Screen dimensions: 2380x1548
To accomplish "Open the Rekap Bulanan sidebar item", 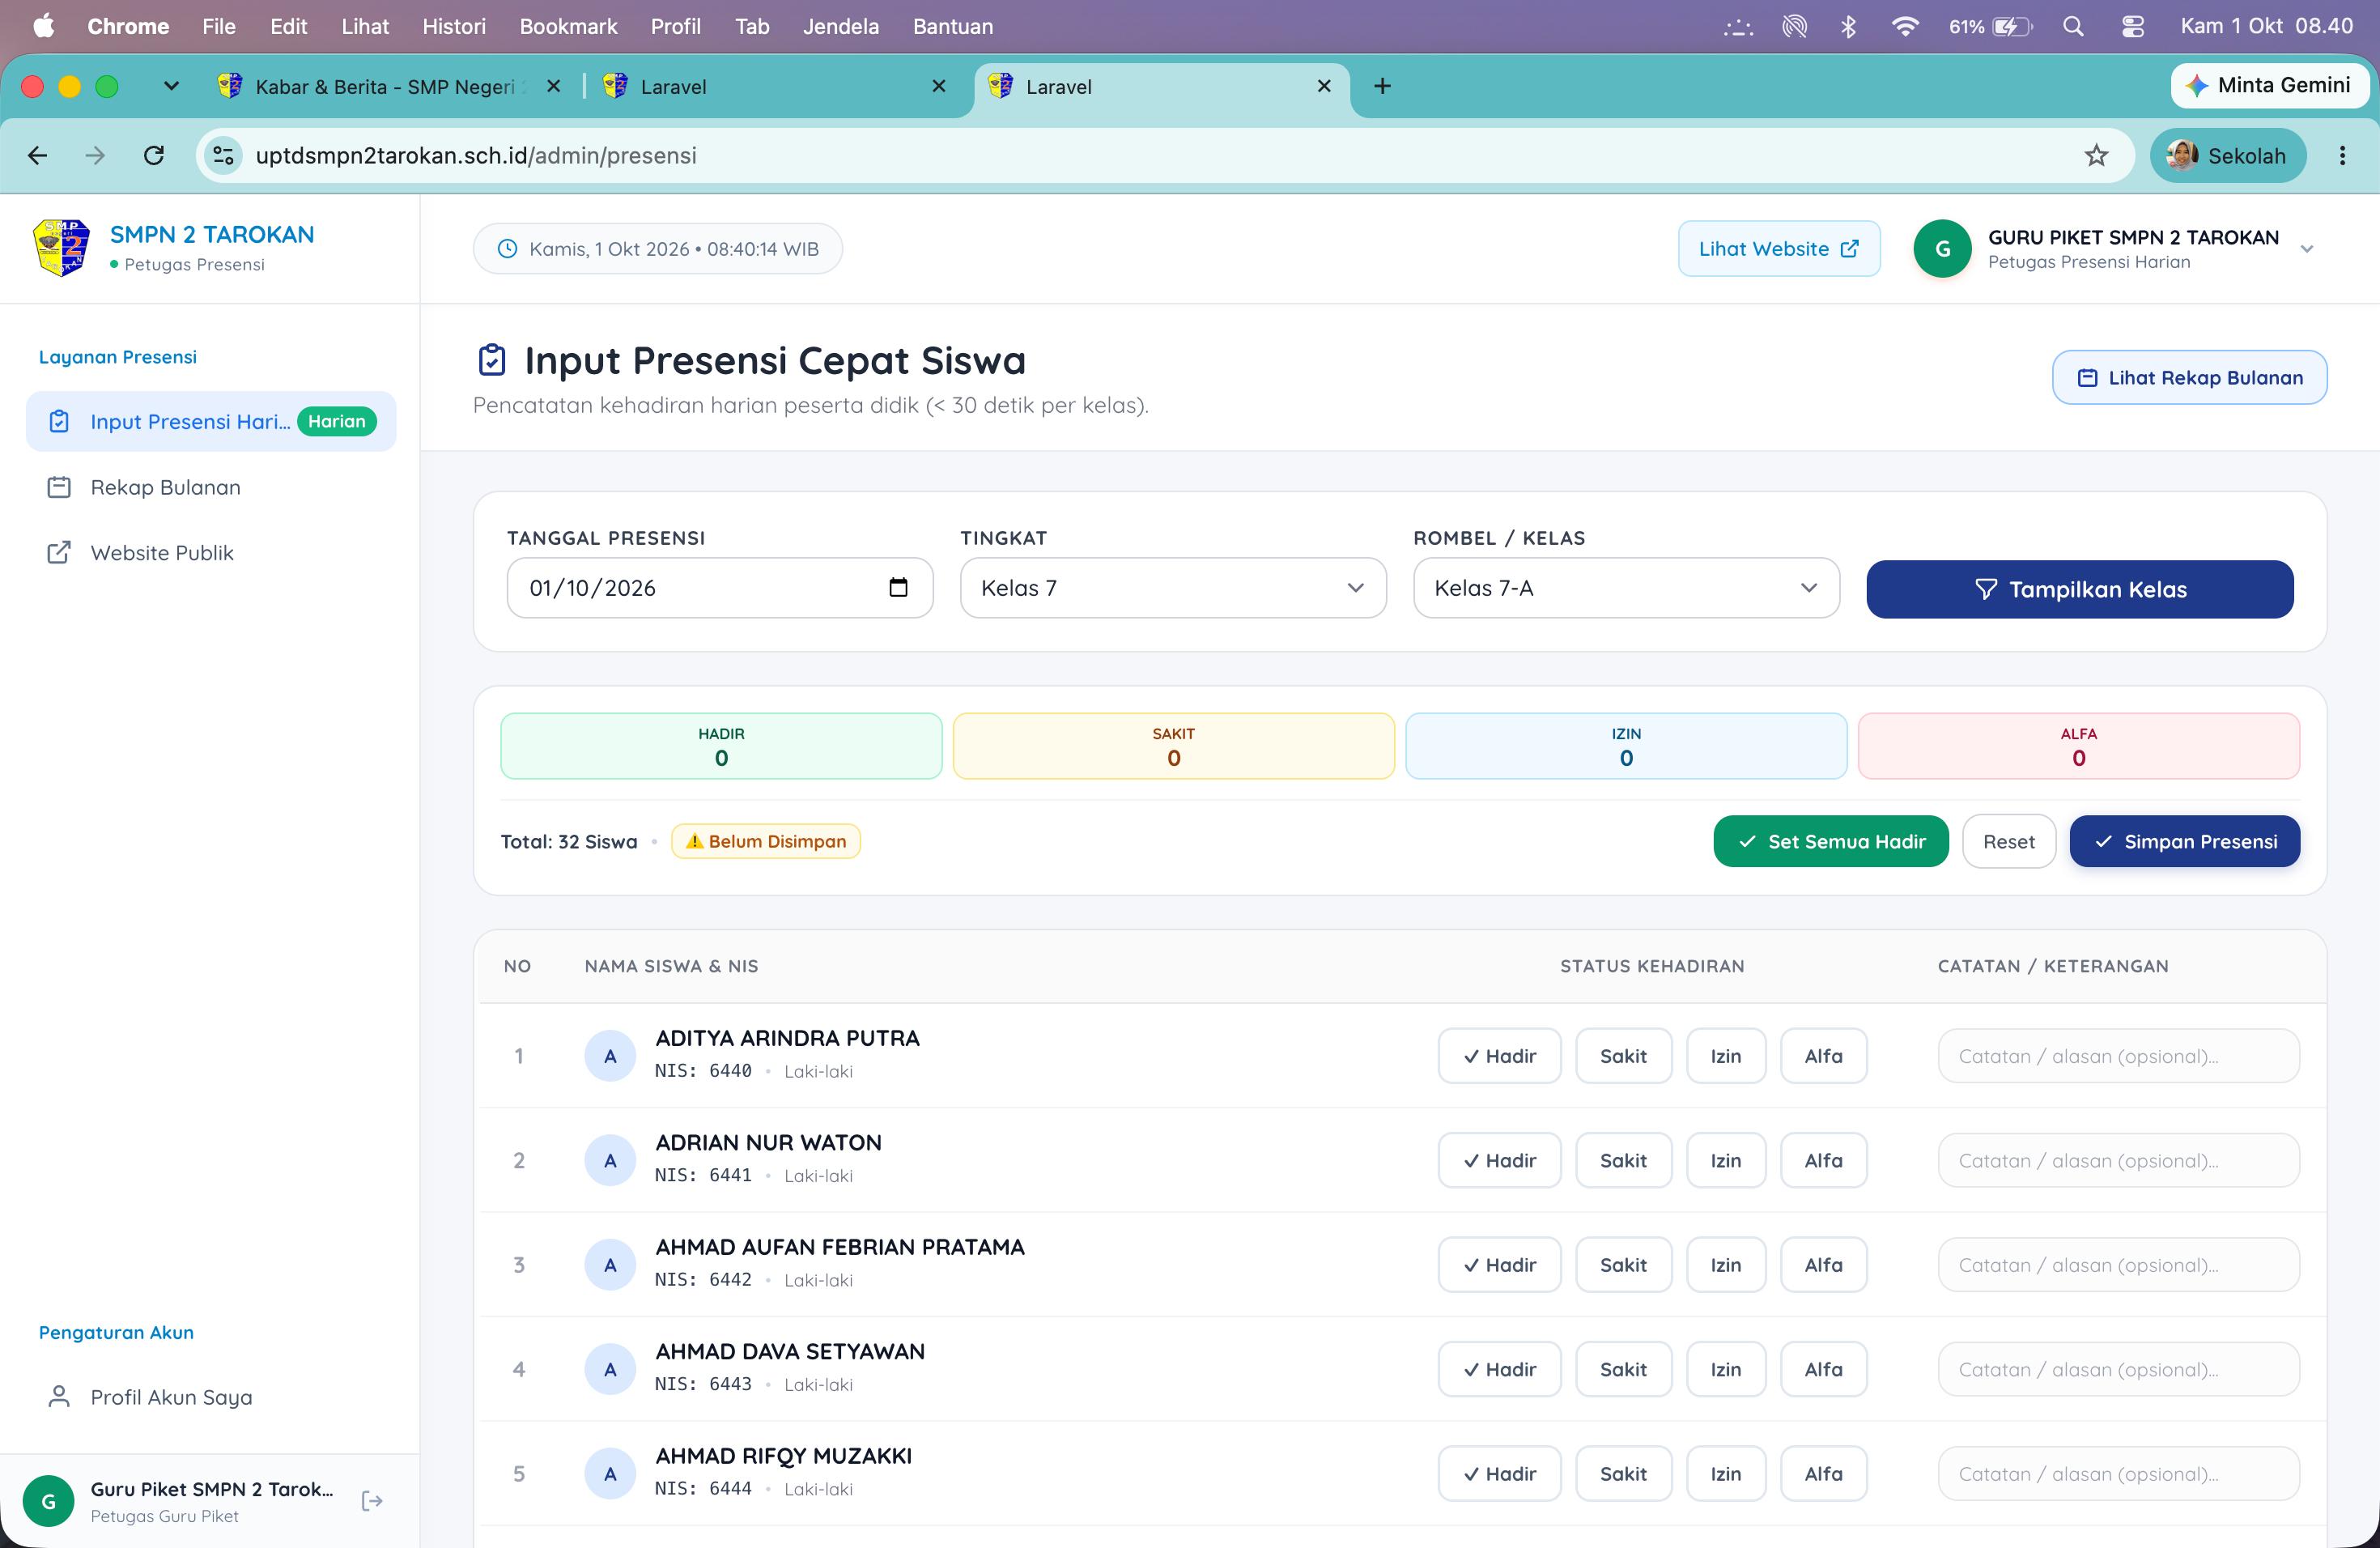I will point(211,487).
